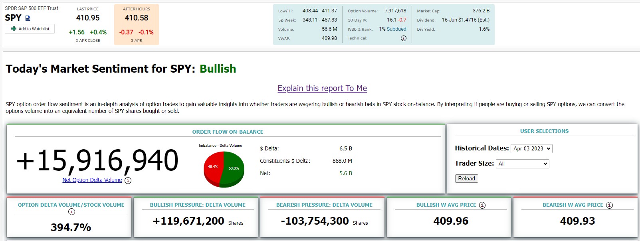Open the Net Option Delta Volume link

[92, 180]
